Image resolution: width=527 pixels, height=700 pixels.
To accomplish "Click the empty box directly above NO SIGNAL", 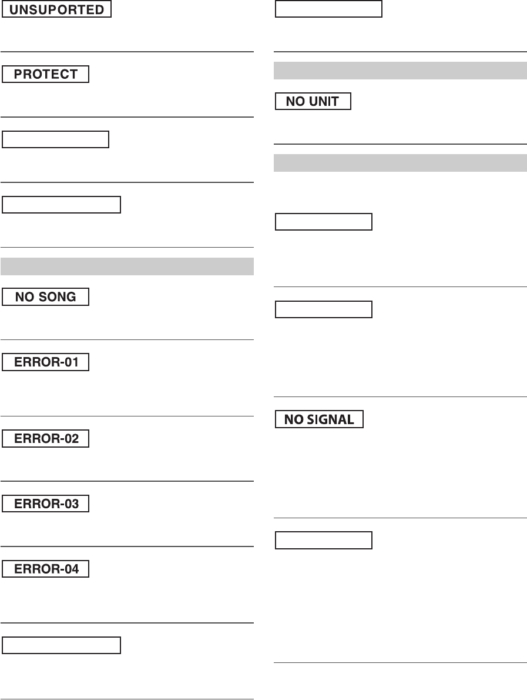I will (x=324, y=309).
